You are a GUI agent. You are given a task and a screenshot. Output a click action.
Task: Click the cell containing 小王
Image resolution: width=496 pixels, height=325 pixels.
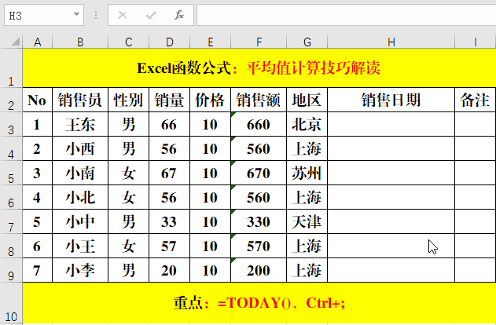(80, 246)
